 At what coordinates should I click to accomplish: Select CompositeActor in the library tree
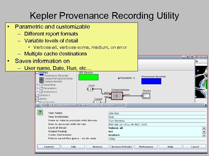coord(53,81)
